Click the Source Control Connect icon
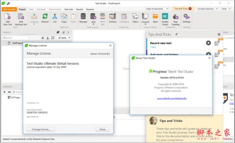The height and width of the screenshot is (143, 235). coord(145,16)
